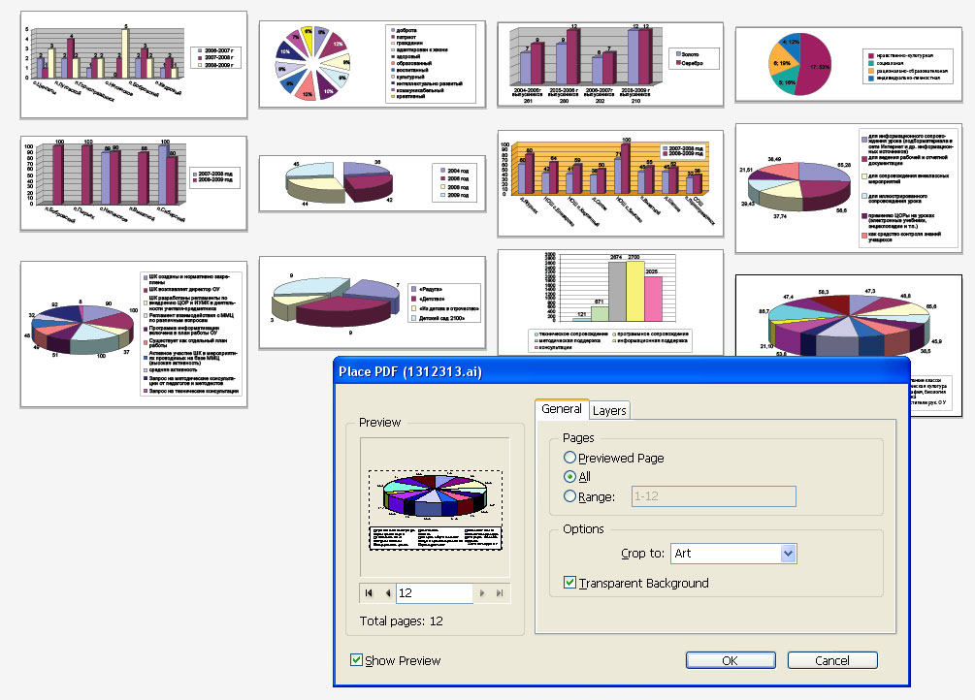Screen dimensions: 975x700
Task: Choose the All pages radio option
Action: coord(569,477)
